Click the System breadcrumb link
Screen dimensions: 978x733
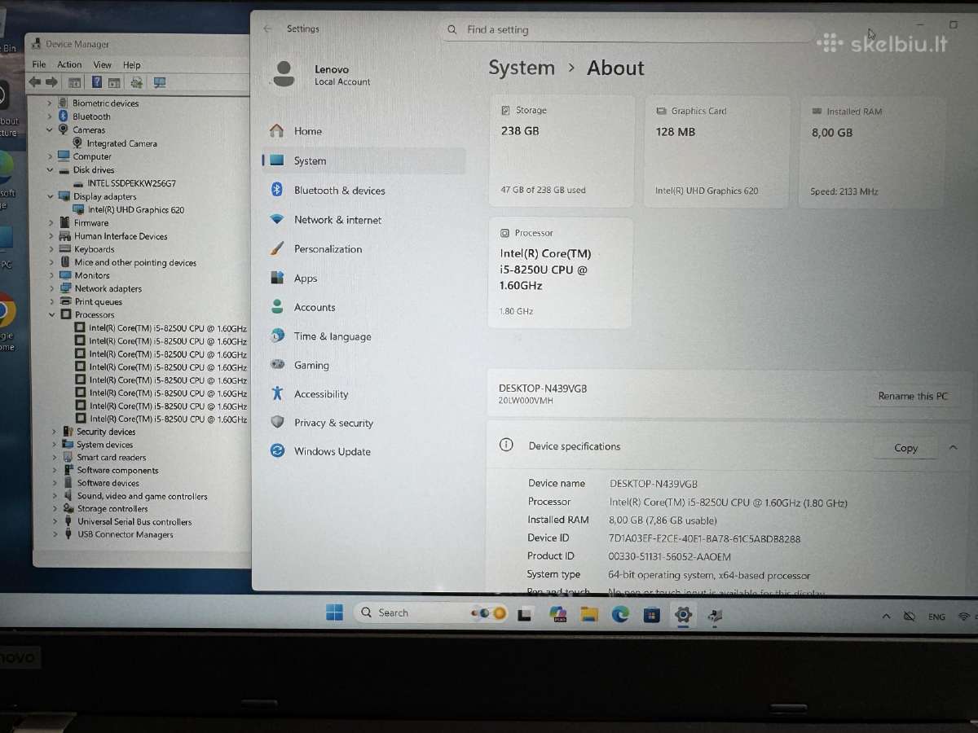point(522,68)
